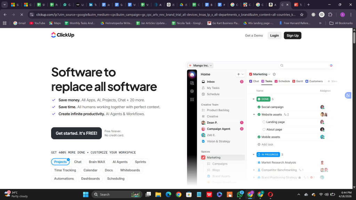Open the Mango Inc. workspace dropdown
The height and width of the screenshot is (200, 356).
pyautogui.click(x=201, y=66)
